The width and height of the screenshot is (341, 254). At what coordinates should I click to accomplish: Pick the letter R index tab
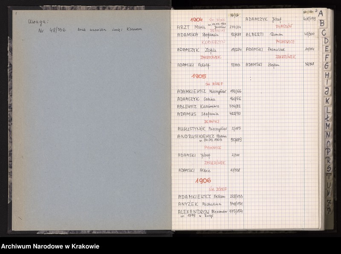tap(328, 160)
